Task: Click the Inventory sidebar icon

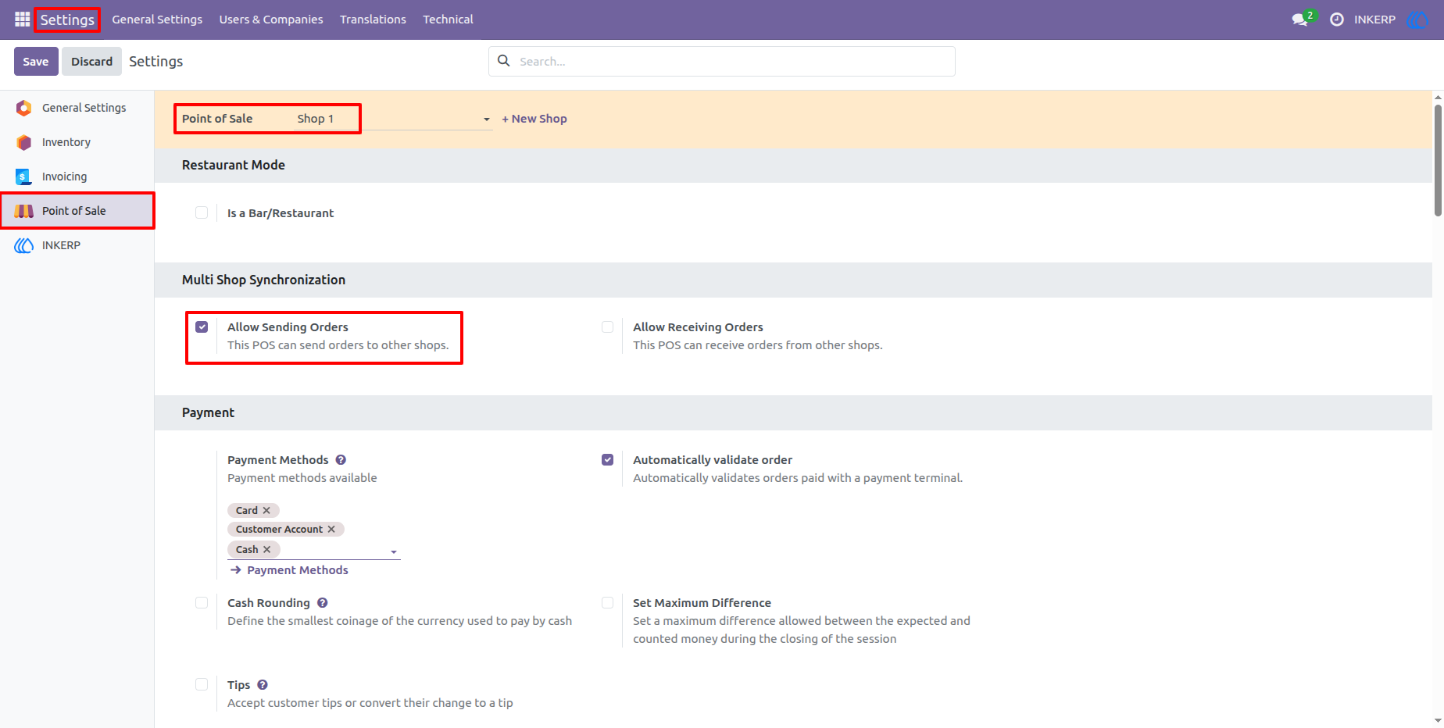Action: click(x=24, y=142)
